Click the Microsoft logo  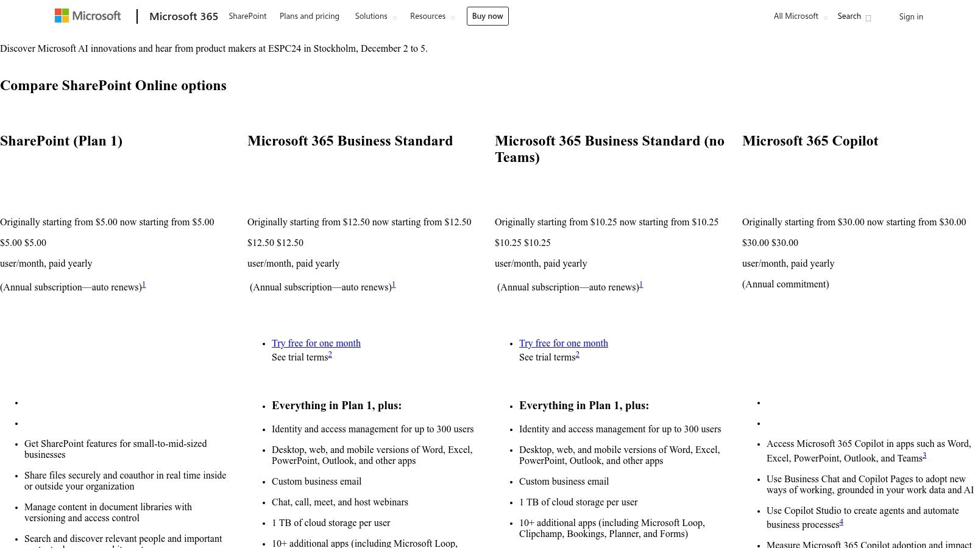pos(87,15)
